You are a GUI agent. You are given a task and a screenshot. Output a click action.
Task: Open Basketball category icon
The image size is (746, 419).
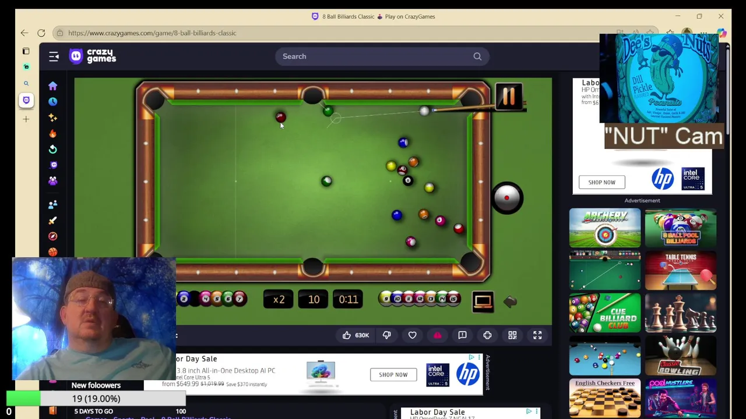[x=52, y=252]
